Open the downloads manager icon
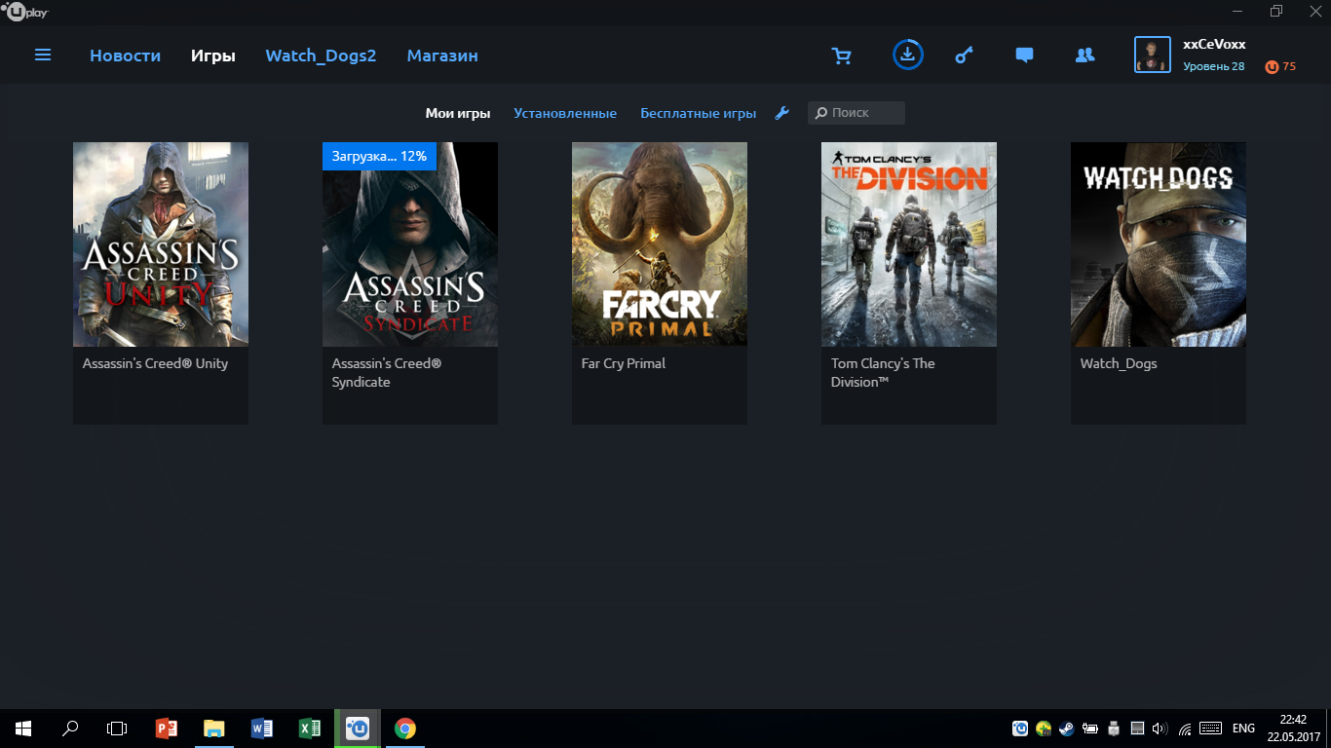 tap(908, 55)
